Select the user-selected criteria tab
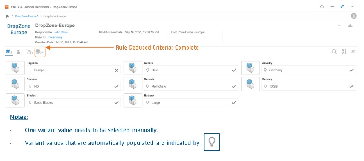The height and width of the screenshot is (161, 364). [x=19, y=52]
